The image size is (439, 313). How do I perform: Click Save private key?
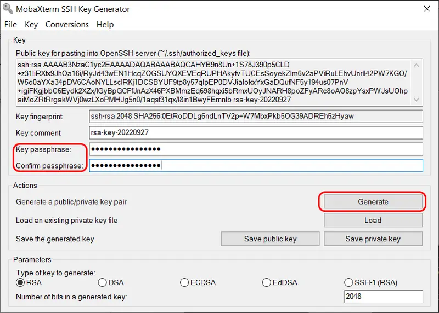(373, 239)
